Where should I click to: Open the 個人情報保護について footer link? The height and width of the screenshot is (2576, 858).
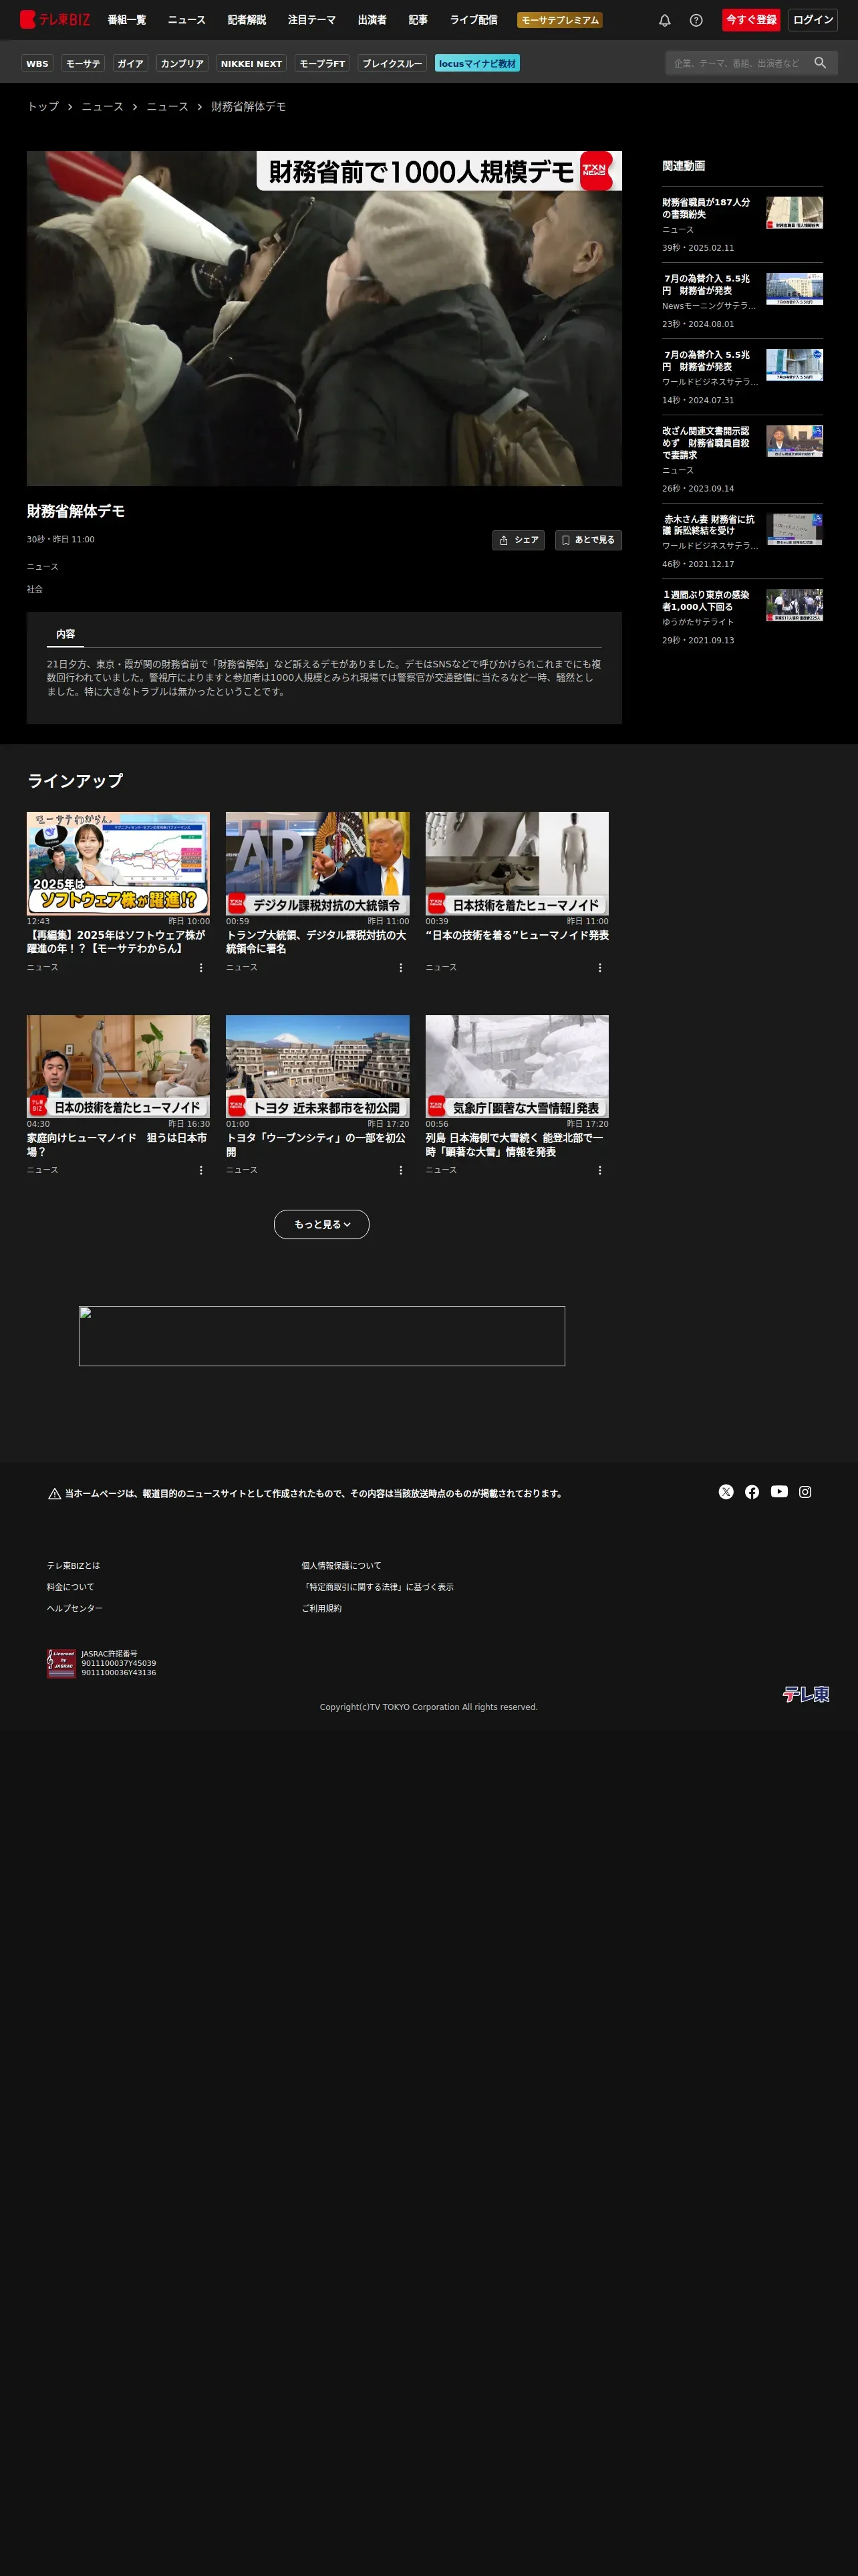click(341, 1565)
